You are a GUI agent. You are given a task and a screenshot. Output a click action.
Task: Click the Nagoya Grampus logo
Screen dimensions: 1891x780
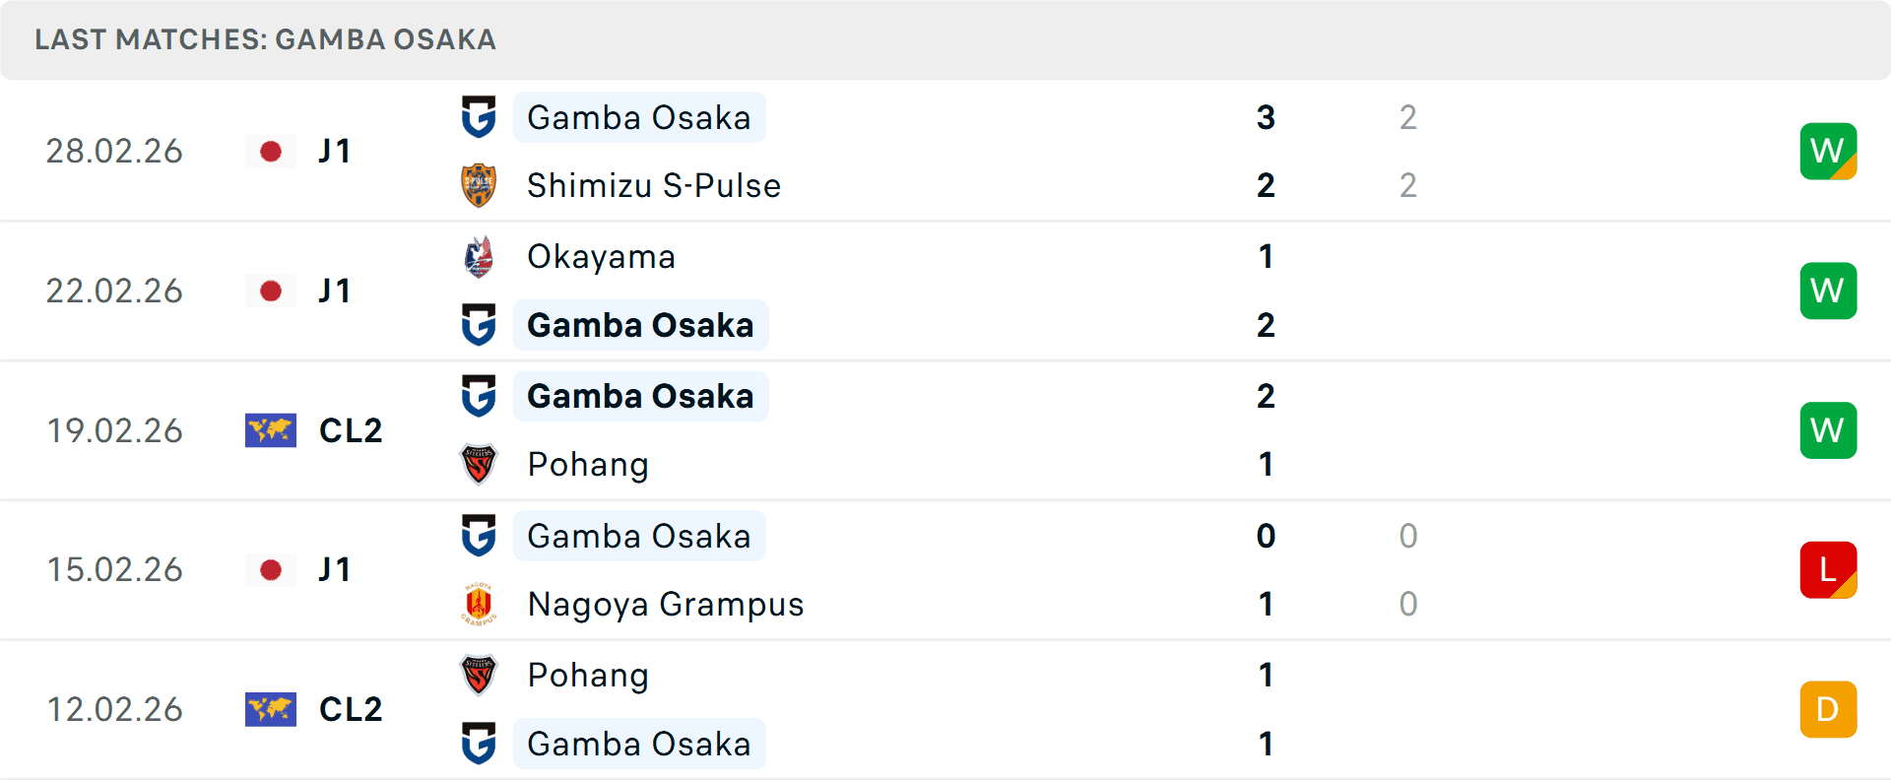(478, 604)
